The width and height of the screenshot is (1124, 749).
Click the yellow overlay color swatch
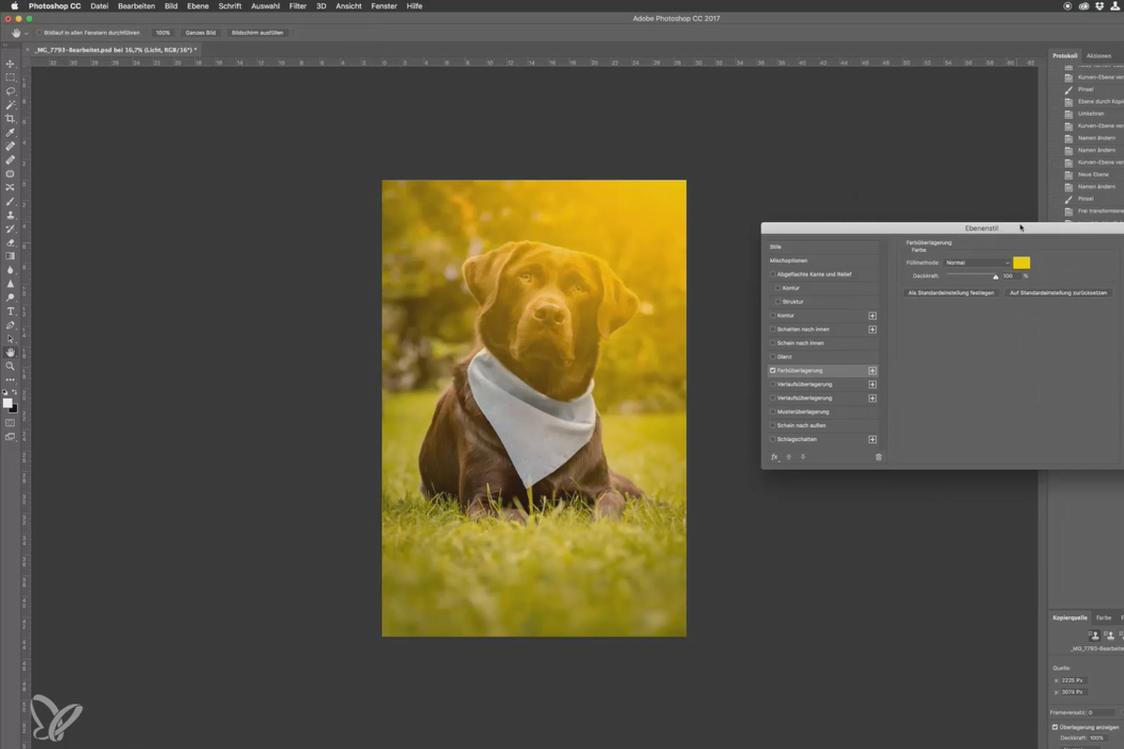coord(1021,263)
